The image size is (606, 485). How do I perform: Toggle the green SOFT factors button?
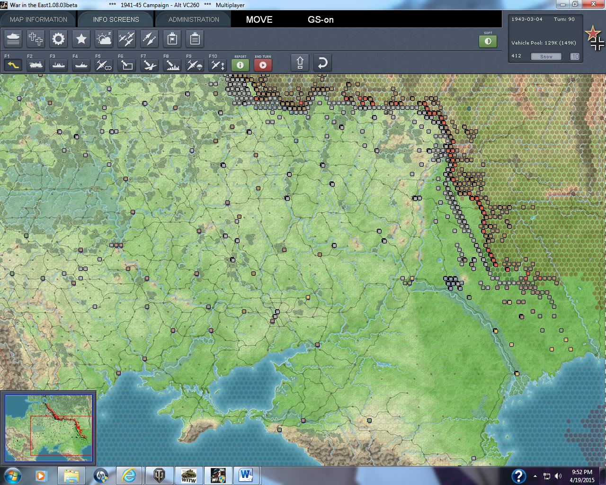488,41
